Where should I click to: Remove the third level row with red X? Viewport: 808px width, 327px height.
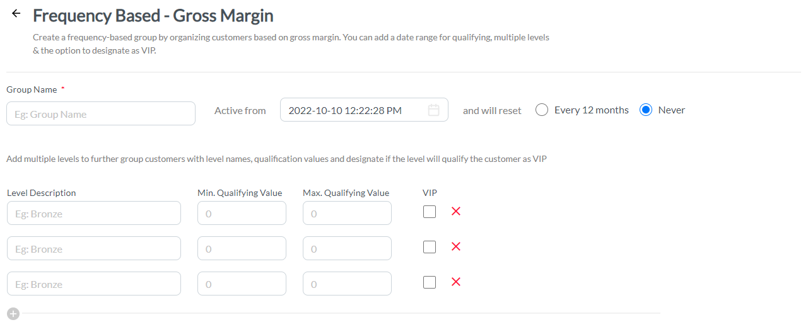(456, 282)
